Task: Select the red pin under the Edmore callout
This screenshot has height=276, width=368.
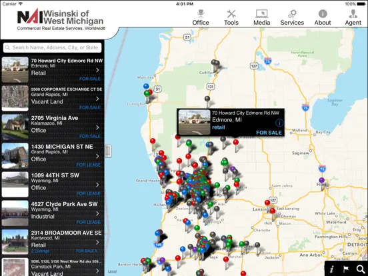Action: 236,142
